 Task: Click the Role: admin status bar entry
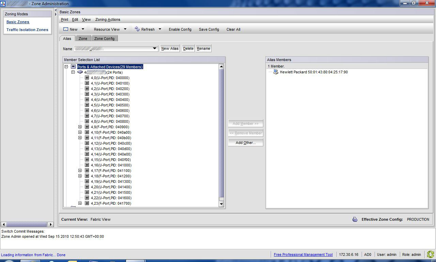point(411,254)
